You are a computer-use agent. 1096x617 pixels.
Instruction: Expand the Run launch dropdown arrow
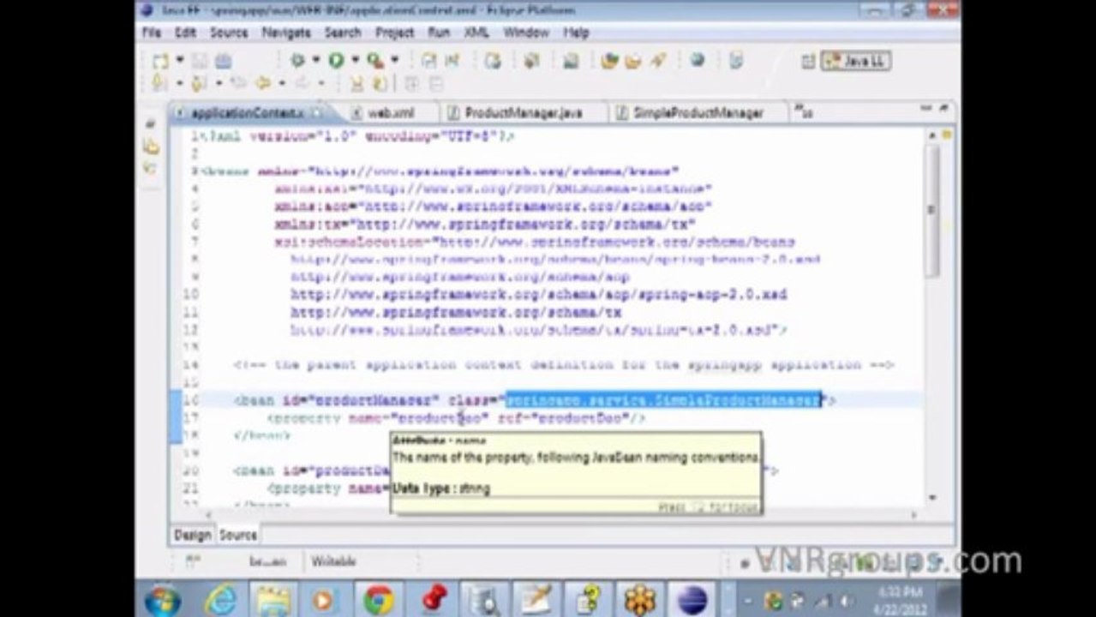[355, 61]
